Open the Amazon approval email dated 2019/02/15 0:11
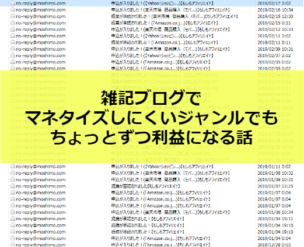This screenshot has height=247, width=304. pos(165,23)
